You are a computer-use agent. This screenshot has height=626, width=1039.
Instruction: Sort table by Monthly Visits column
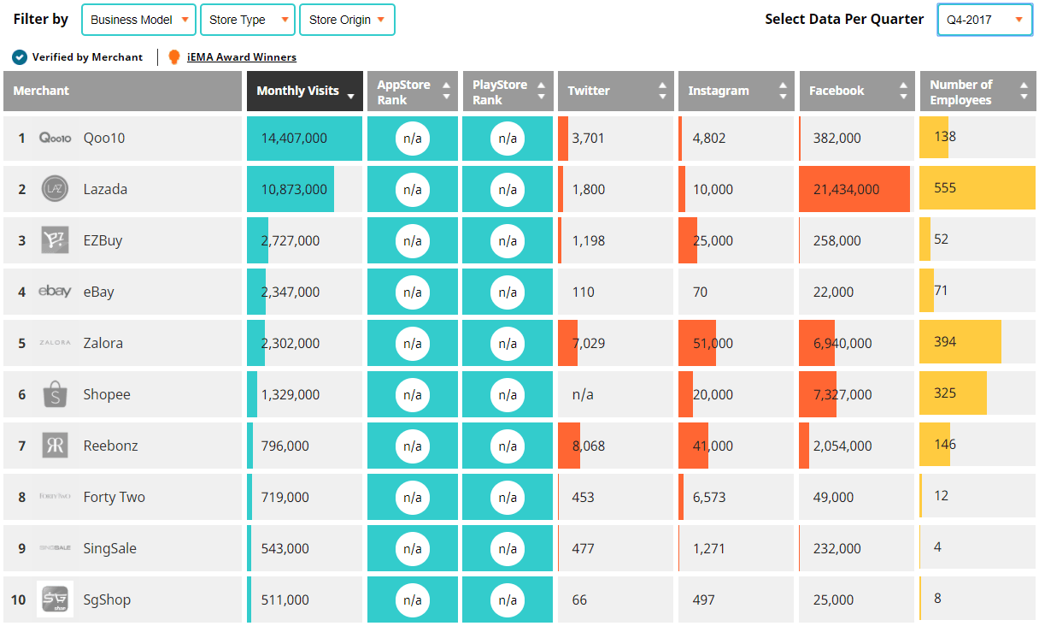(x=305, y=92)
